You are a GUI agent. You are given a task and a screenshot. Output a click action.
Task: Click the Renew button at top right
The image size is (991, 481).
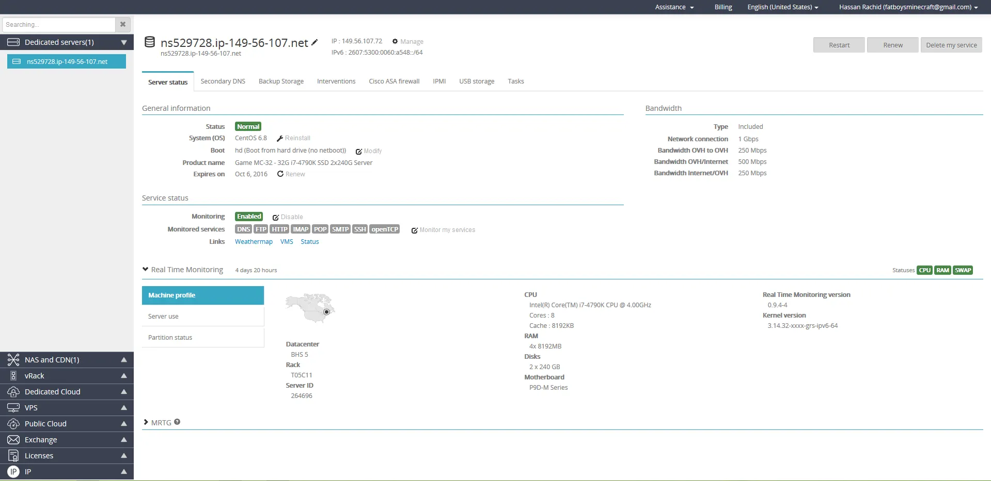click(893, 45)
